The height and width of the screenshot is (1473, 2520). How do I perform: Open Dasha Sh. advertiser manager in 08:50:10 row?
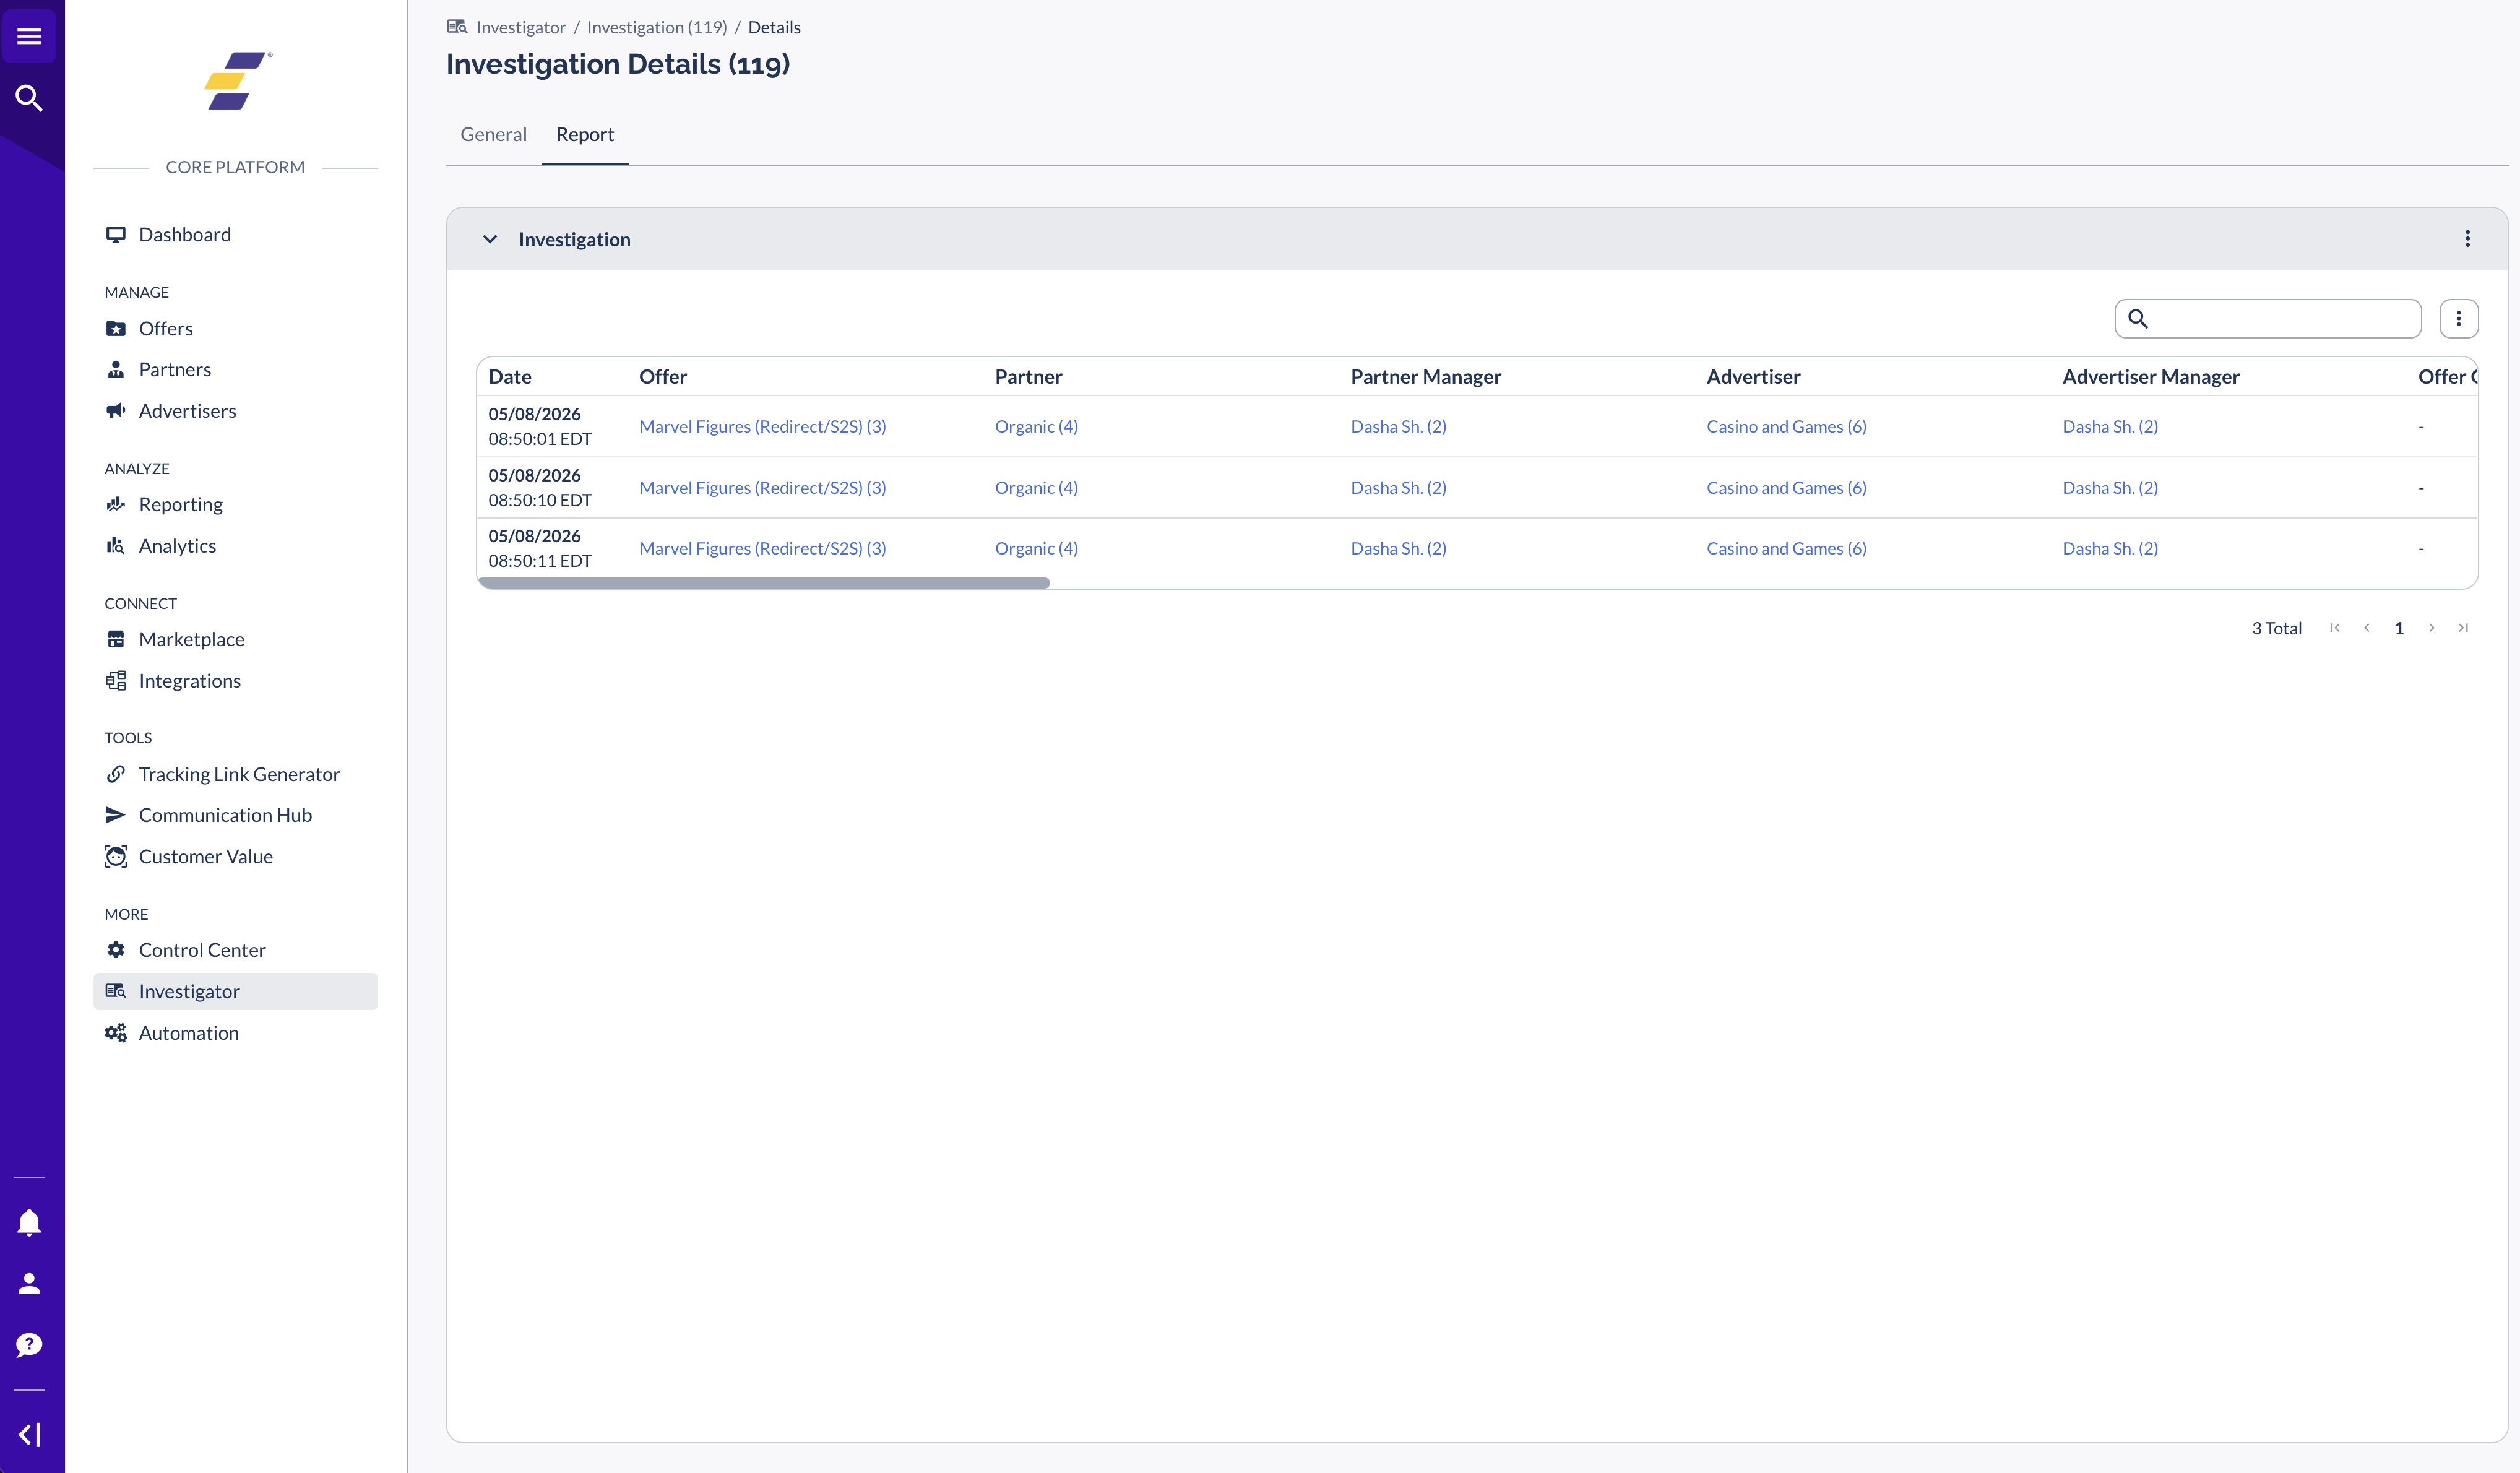(2111, 488)
